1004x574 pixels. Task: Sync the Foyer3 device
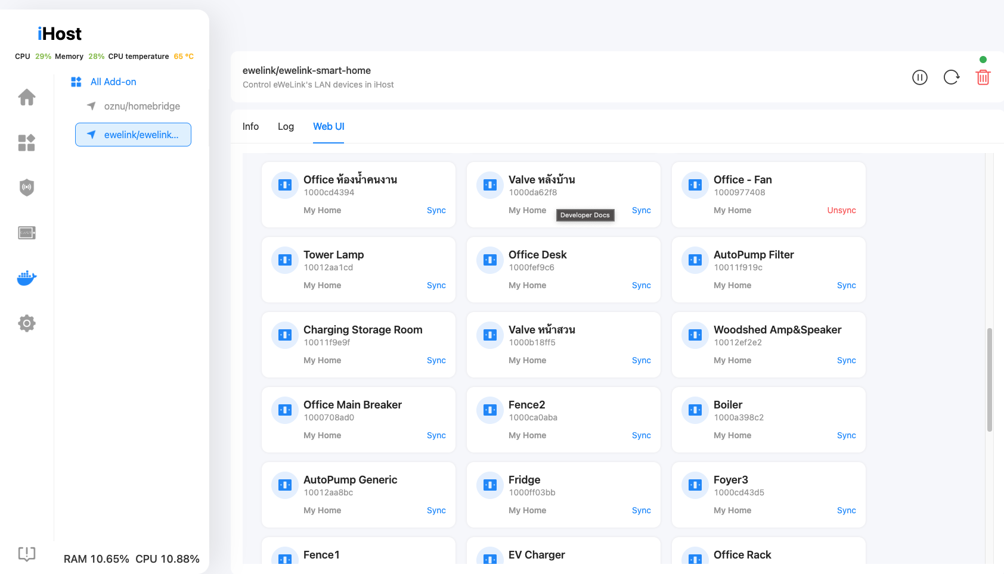point(847,510)
